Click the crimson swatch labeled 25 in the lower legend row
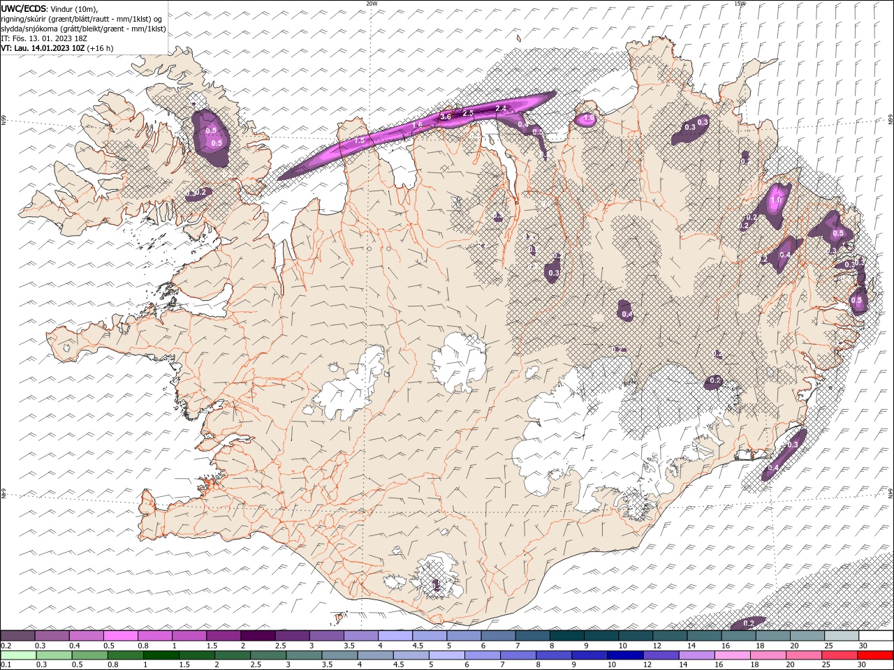Screen dimensions: 894x670 coord(840,655)
